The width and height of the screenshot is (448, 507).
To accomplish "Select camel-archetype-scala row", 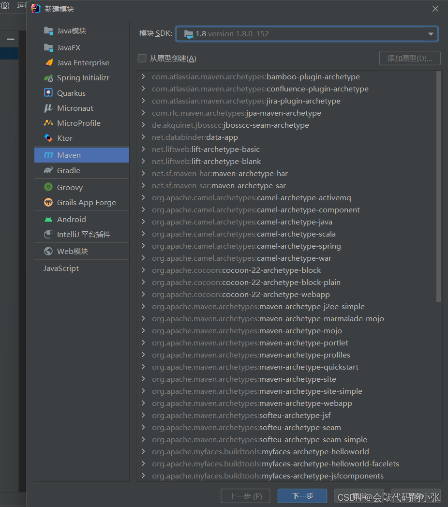I will [286, 234].
